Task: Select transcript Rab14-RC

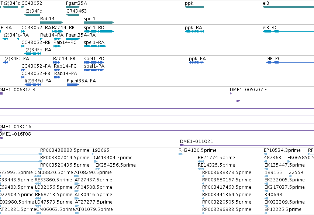Action: 57,46
